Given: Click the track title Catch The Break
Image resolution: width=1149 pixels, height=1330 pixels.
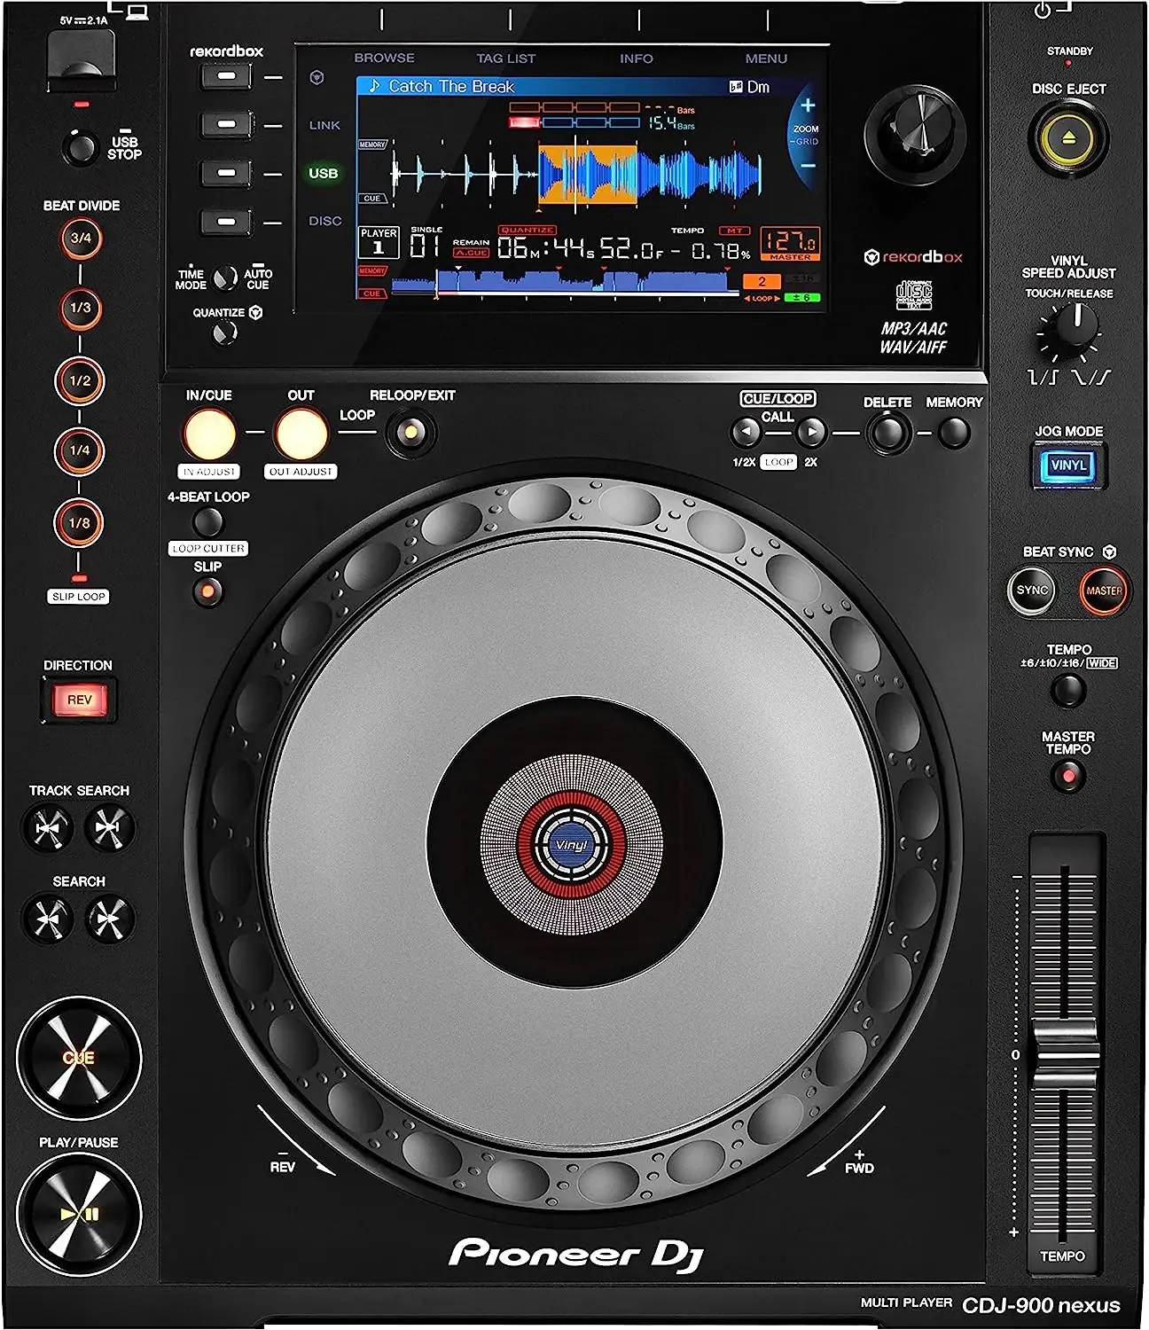Looking at the screenshot, I should click(x=451, y=86).
